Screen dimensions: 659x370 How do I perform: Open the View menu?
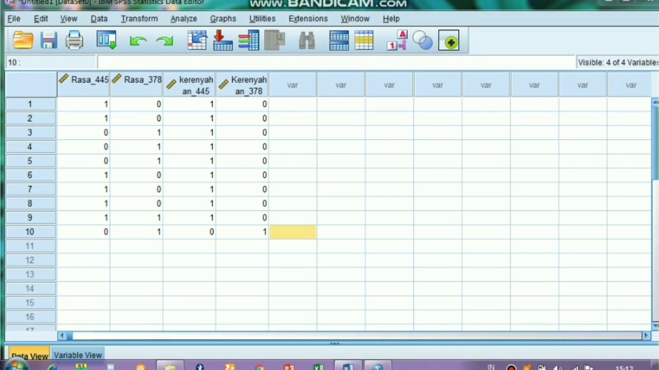[68, 18]
